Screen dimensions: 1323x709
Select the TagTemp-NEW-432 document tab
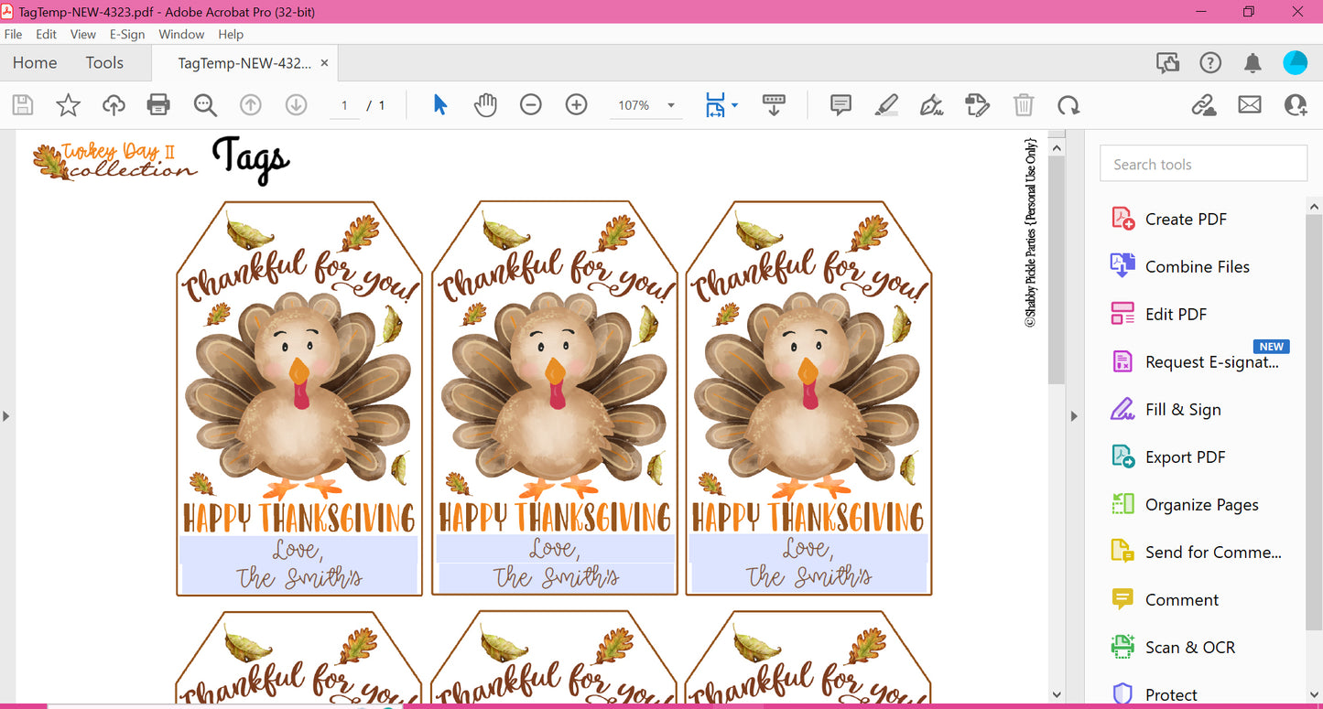coord(244,63)
